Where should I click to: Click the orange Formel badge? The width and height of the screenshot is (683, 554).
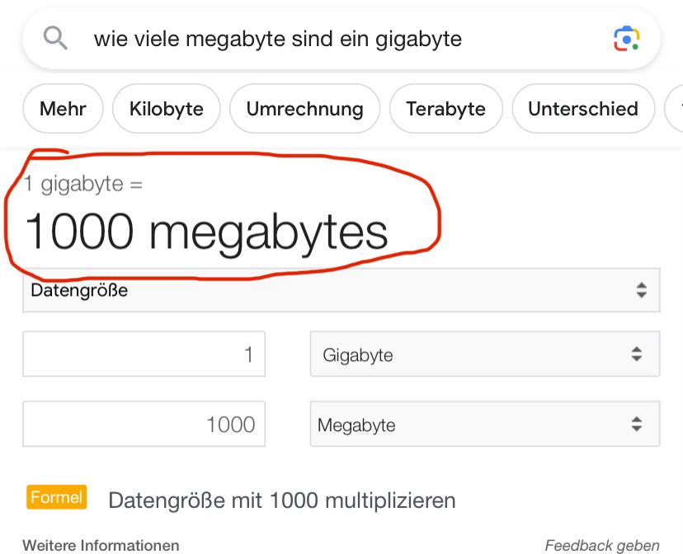(57, 497)
